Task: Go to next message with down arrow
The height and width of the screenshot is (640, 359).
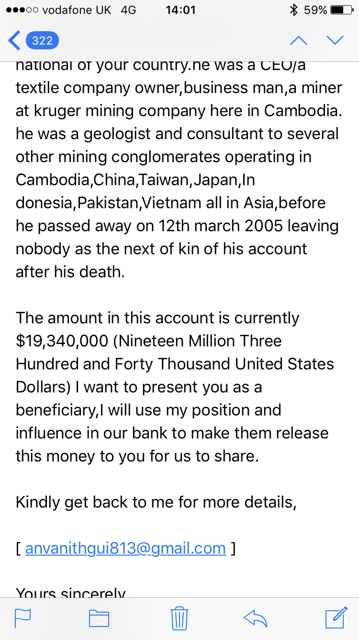Action: coord(335,40)
